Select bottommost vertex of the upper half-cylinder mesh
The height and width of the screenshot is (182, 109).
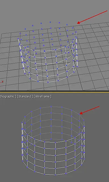pyautogui.click(x=48, y=82)
